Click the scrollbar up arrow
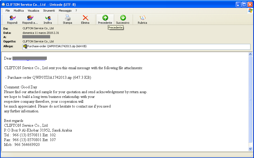Image resolution: width=254 pixels, height=158 pixels. coord(250,54)
